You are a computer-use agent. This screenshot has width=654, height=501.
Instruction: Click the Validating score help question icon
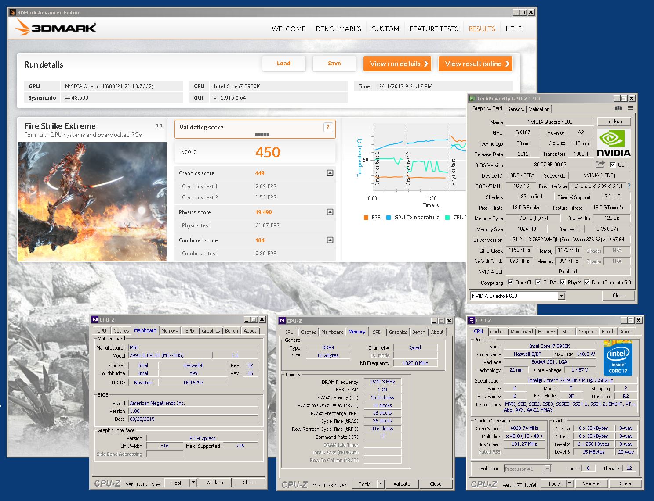coord(328,127)
